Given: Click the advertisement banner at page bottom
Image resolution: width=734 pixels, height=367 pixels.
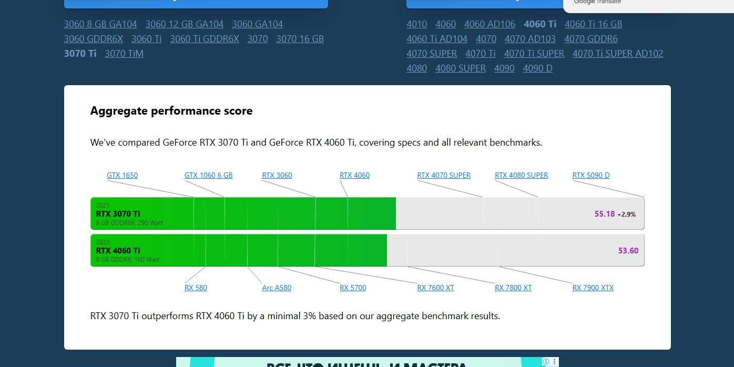Looking at the screenshot, I should click(x=368, y=362).
